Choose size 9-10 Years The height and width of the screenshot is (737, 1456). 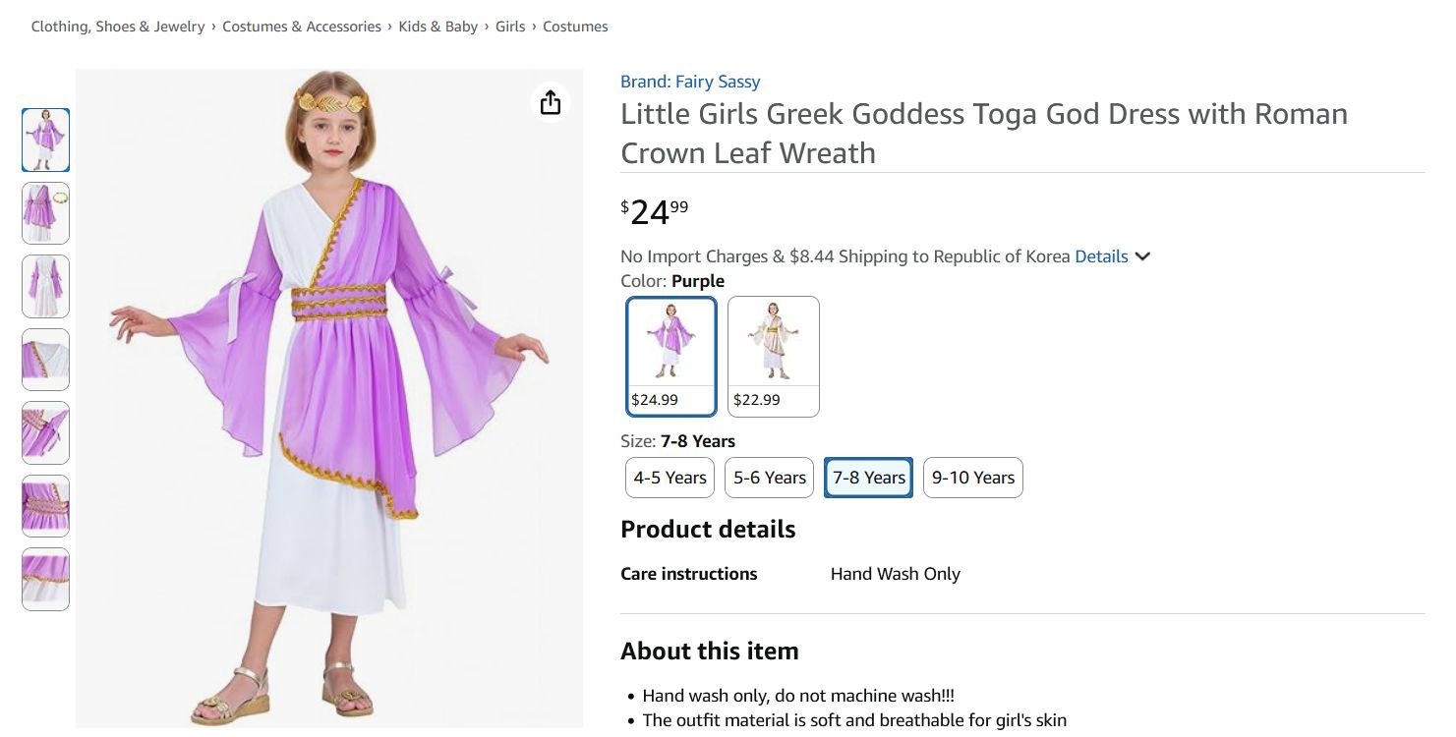click(972, 478)
